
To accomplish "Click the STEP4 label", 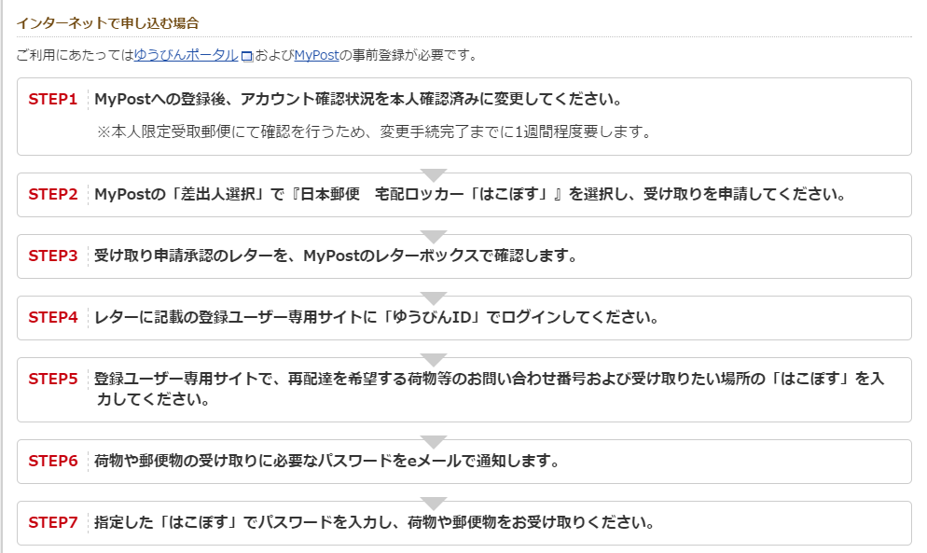I will (53, 317).
